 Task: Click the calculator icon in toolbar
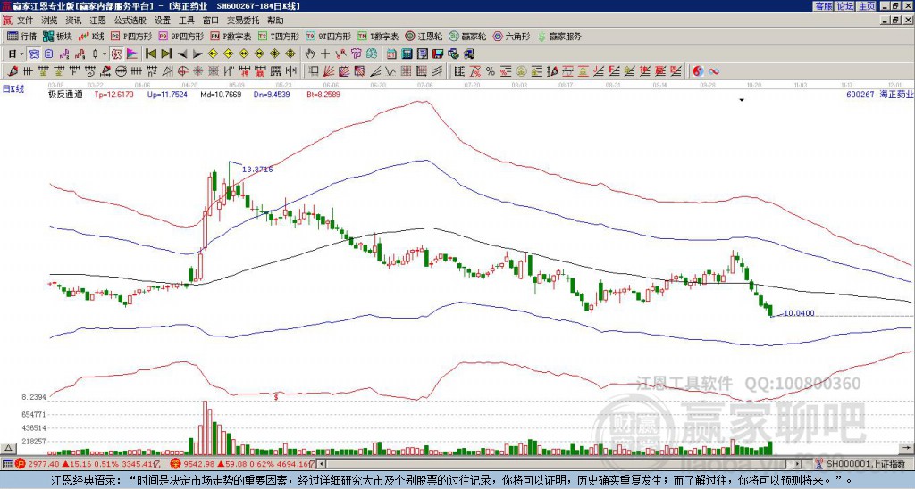click(x=407, y=54)
